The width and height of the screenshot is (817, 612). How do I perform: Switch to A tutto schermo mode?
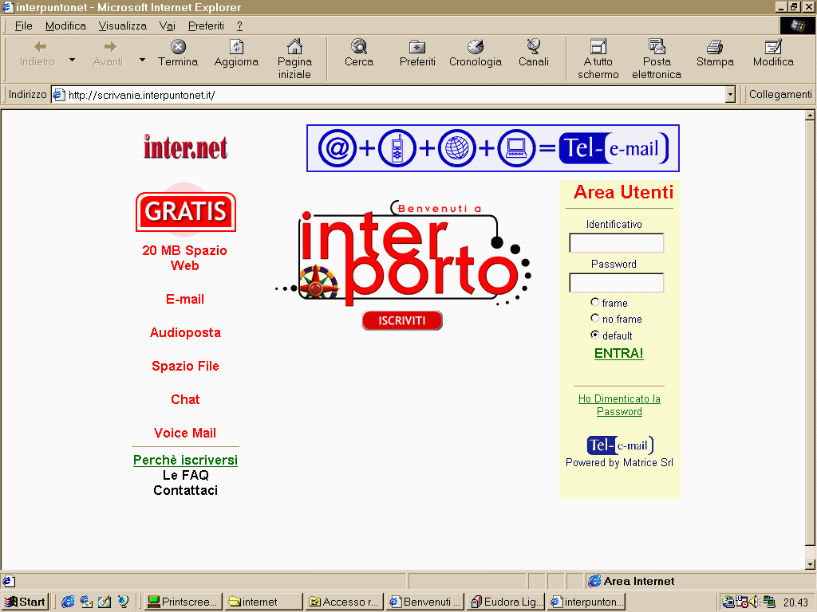pyautogui.click(x=598, y=59)
